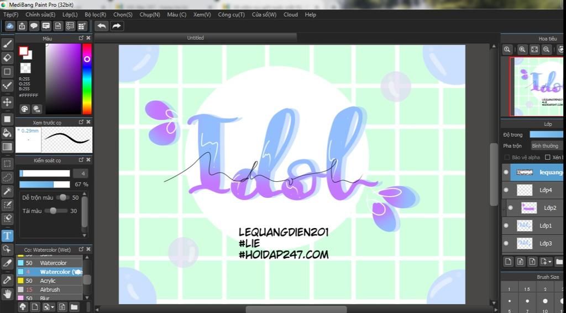This screenshot has width=566, height=313.
Task: Adjust the Độ trong layer opacity bar
Action: point(546,134)
